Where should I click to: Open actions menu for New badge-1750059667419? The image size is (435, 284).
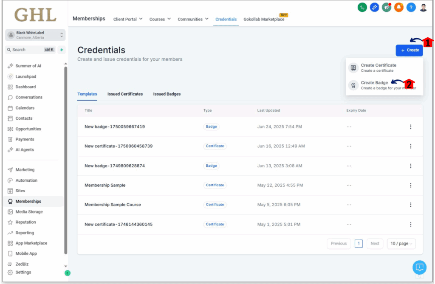[411, 127]
